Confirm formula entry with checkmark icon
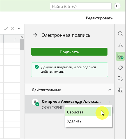126x139 pixels. [x=6, y=29]
